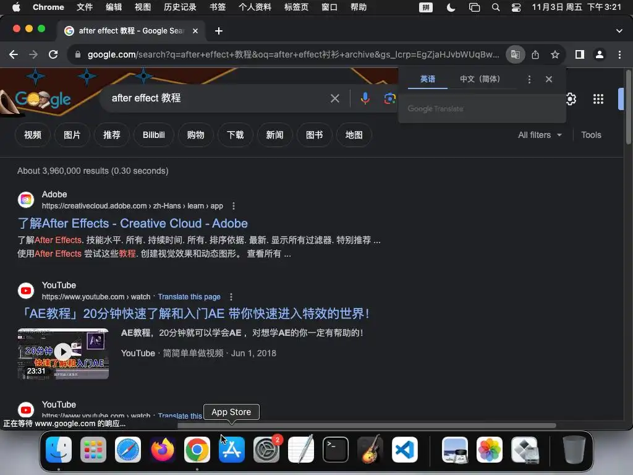Open the Chrome three-dot menu
The height and width of the screenshot is (475, 633).
click(x=619, y=54)
